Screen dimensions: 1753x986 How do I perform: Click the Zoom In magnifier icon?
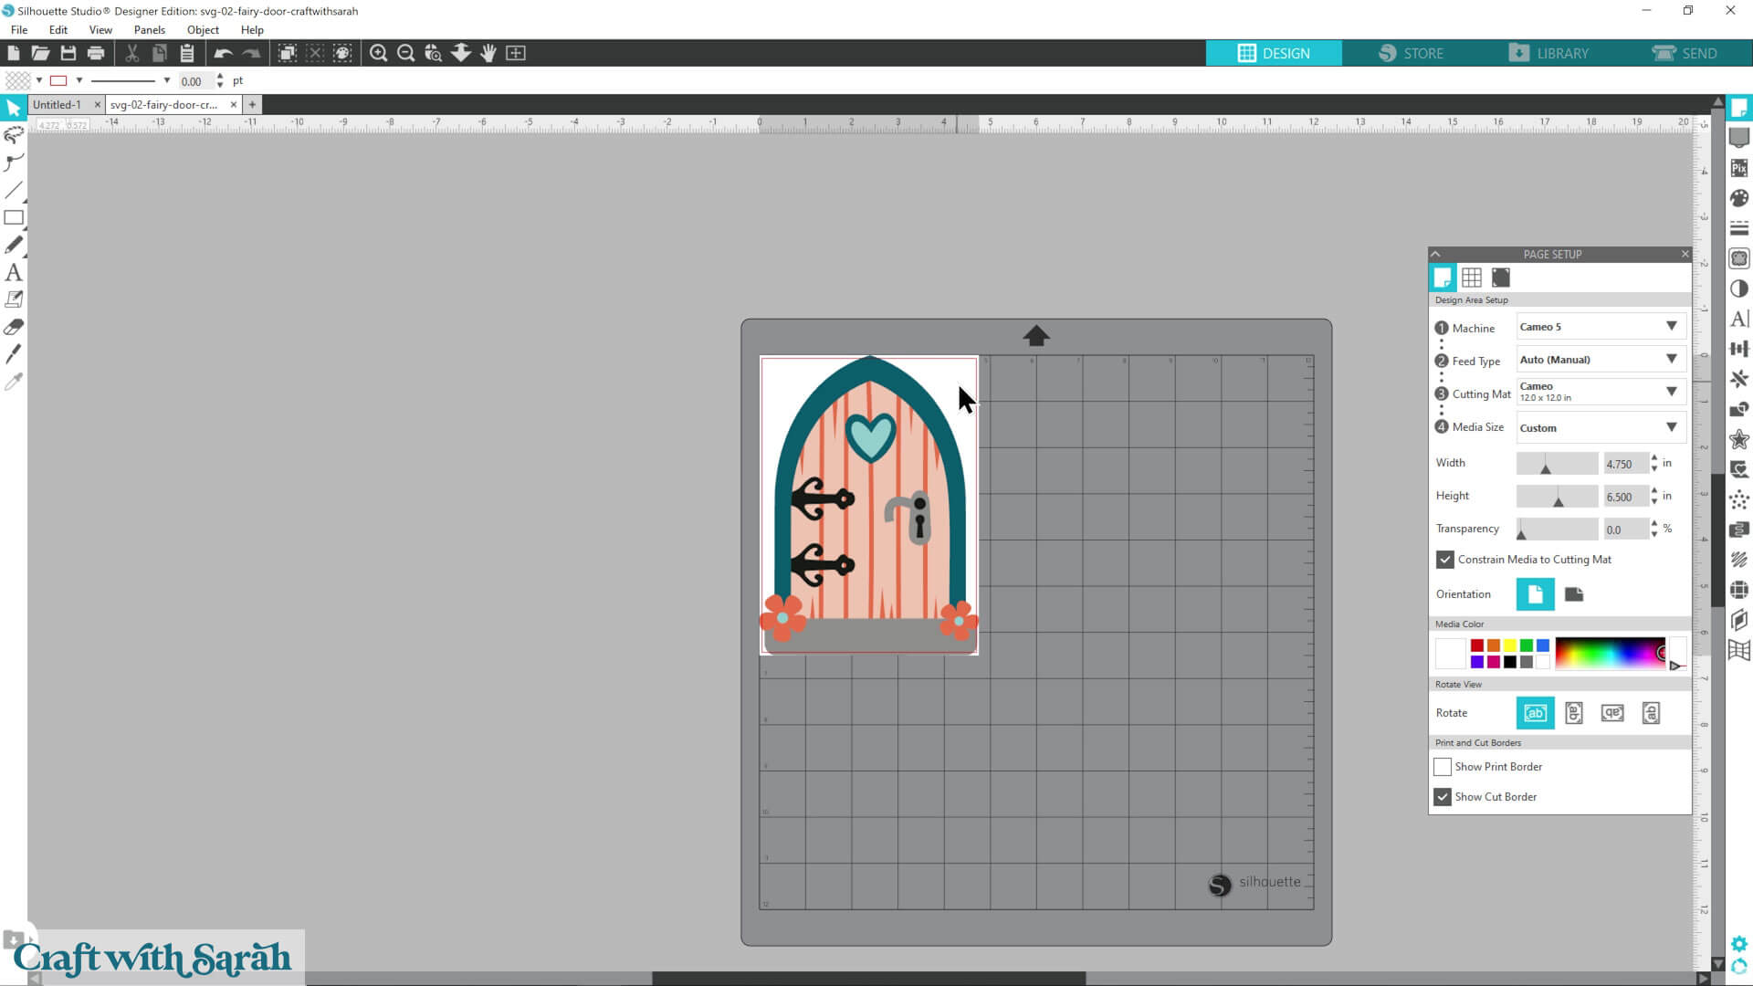tap(378, 53)
